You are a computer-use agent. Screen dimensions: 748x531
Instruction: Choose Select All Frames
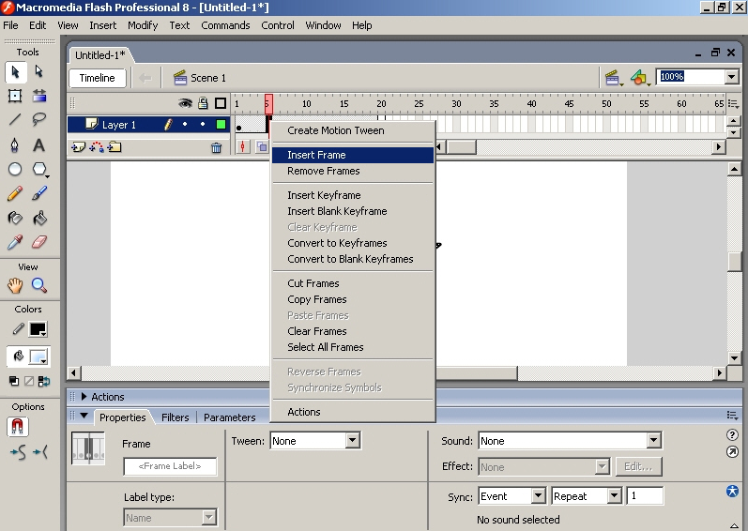click(x=353, y=347)
